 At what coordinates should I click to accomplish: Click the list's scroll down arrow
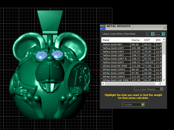pyautogui.click(x=164, y=80)
